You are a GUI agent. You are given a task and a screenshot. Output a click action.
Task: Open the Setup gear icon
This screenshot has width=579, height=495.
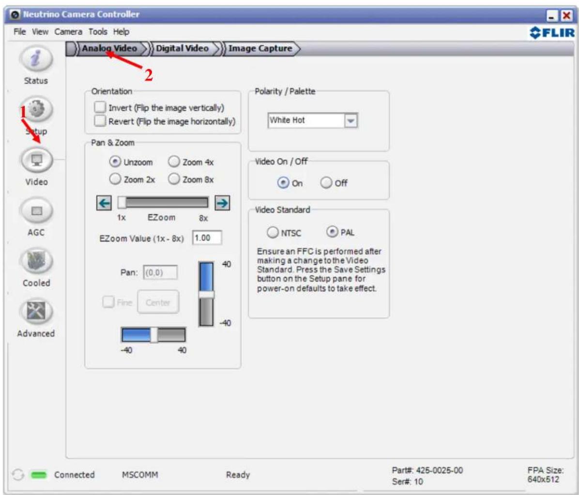(x=36, y=109)
